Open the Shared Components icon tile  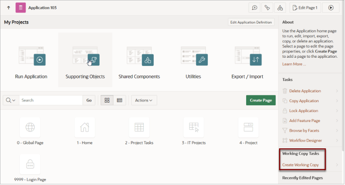pos(140,56)
